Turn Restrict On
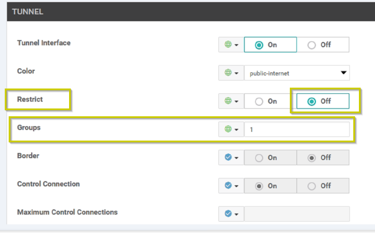 tap(270, 101)
